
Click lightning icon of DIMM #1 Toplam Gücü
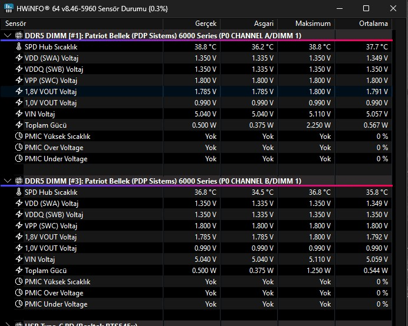pos(19,125)
